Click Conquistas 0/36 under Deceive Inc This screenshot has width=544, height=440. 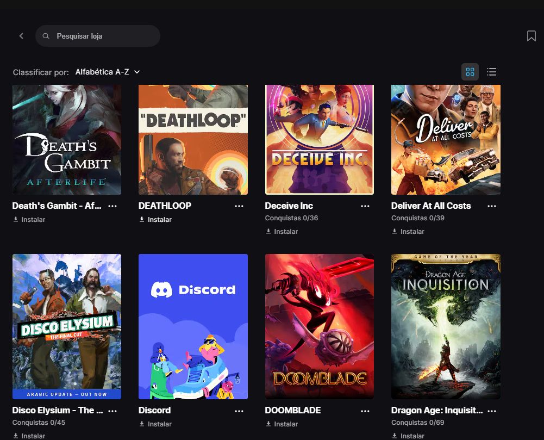[x=291, y=218]
